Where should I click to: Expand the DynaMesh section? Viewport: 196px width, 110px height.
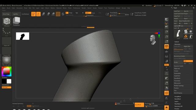click(177, 78)
